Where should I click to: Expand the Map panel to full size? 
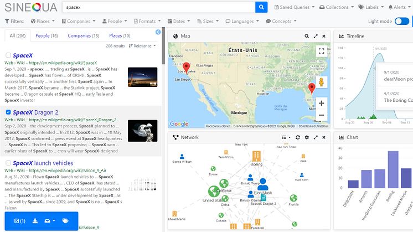tap(316, 36)
